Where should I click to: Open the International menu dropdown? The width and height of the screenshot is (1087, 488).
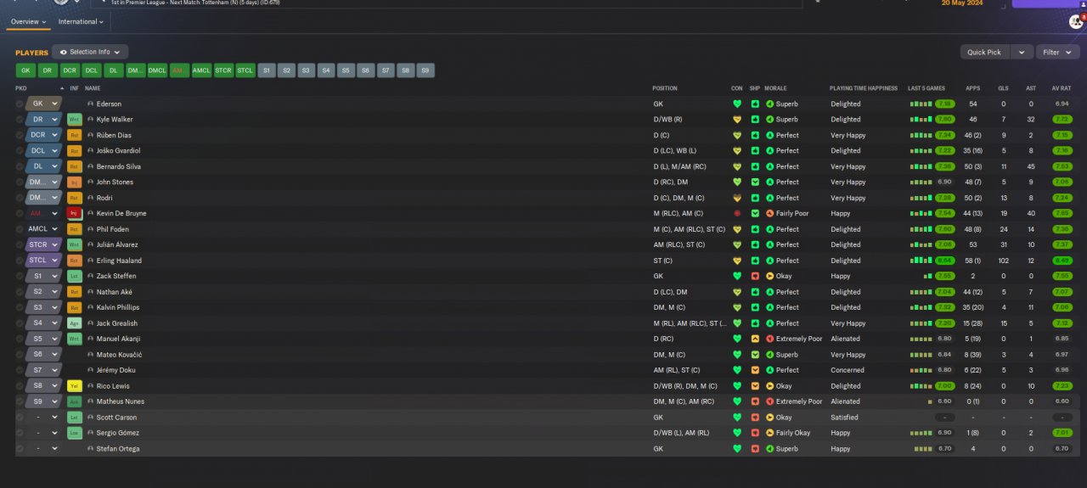82,21
